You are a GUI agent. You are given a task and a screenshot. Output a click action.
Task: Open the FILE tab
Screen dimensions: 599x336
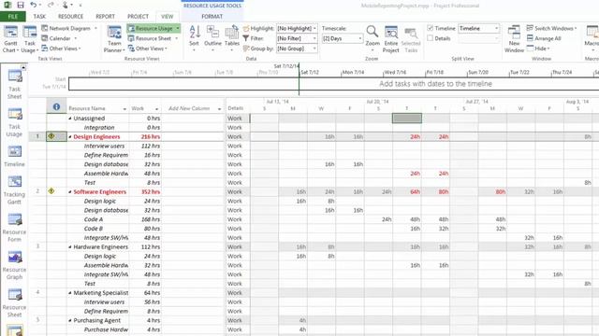12,17
